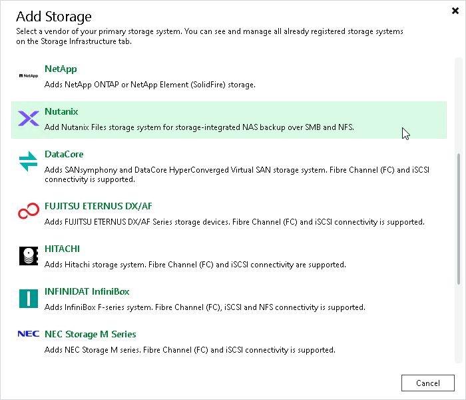This screenshot has width=466, height=400.
Task: Open FUJITSU ETERNUS DX/AF option
Action: [x=99, y=206]
